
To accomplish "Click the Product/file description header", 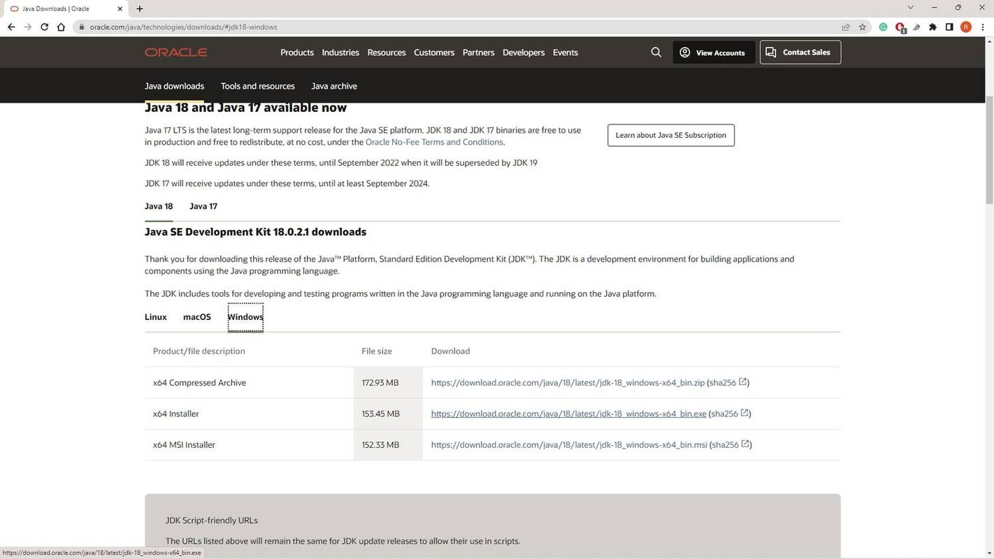I will [x=199, y=351].
